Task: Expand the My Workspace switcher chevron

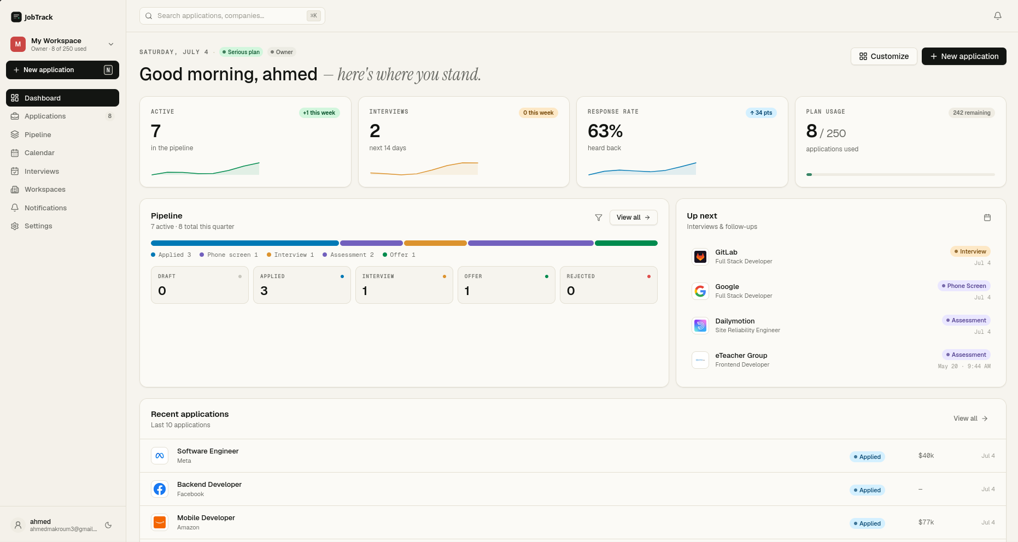Action: coord(111,44)
